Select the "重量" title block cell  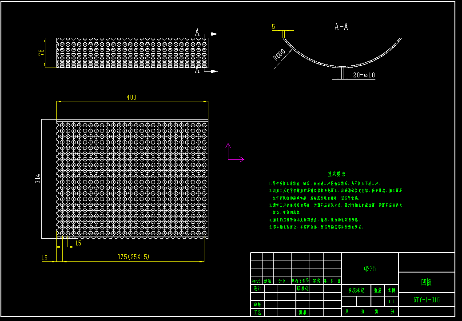pos(378,290)
